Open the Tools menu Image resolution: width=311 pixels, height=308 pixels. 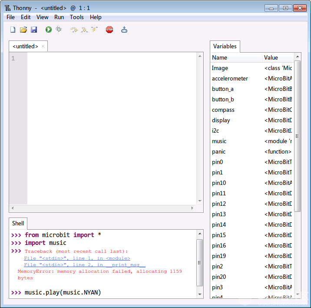(77, 17)
